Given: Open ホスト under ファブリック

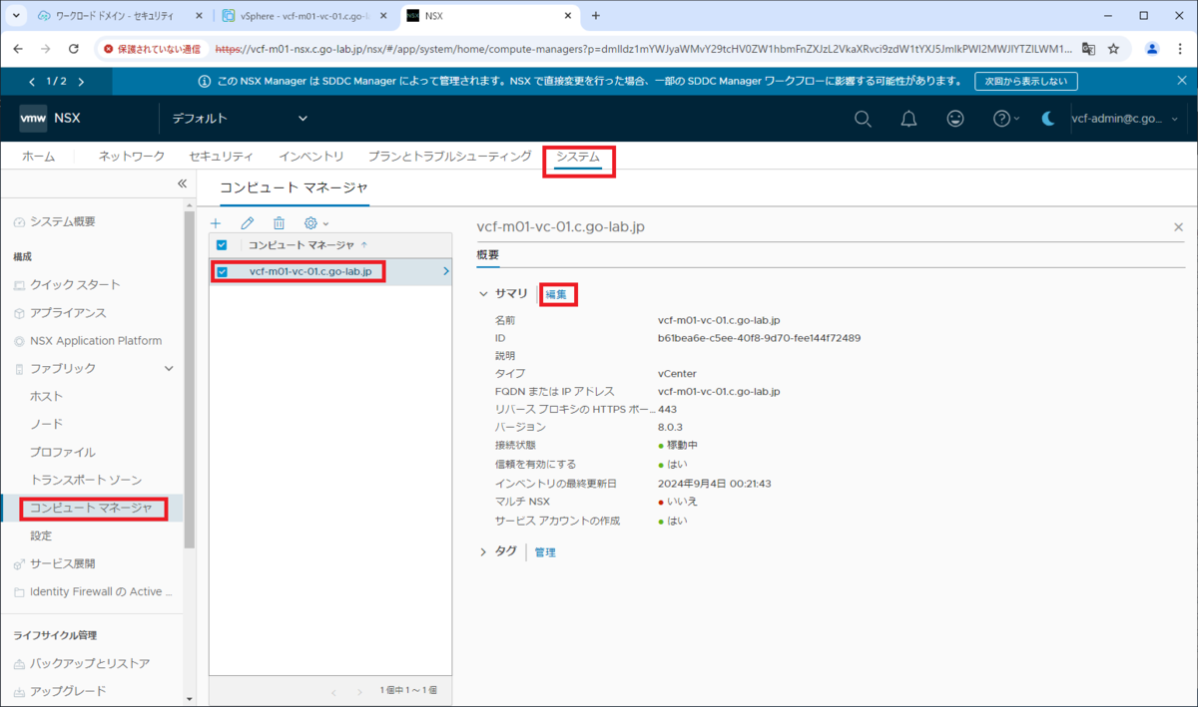Looking at the screenshot, I should click(x=47, y=397).
